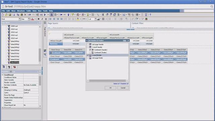Screen dimensions: 215x121
Task: Open the Filters dropdown arrow
Action: (x=75, y=15)
